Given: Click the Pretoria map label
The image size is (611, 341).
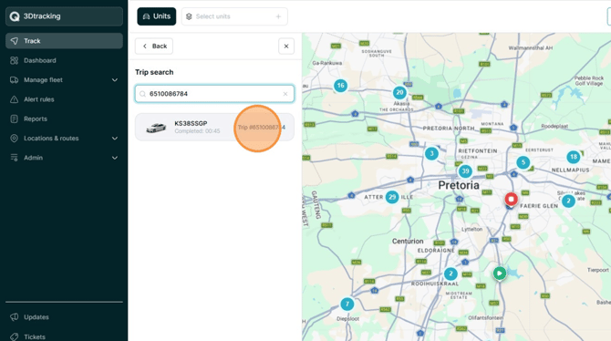Looking at the screenshot, I should (x=459, y=185).
